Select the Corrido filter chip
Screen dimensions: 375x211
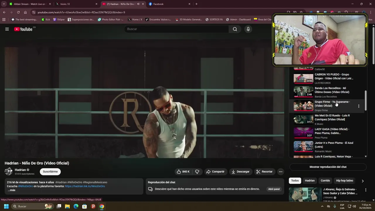[325, 181]
